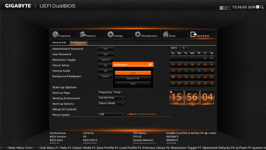266x150 pixels.
Task: Open the Voltage lightning icon
Action: tap(110, 34)
